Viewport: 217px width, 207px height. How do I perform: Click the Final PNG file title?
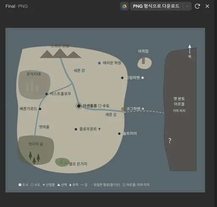[17, 6]
